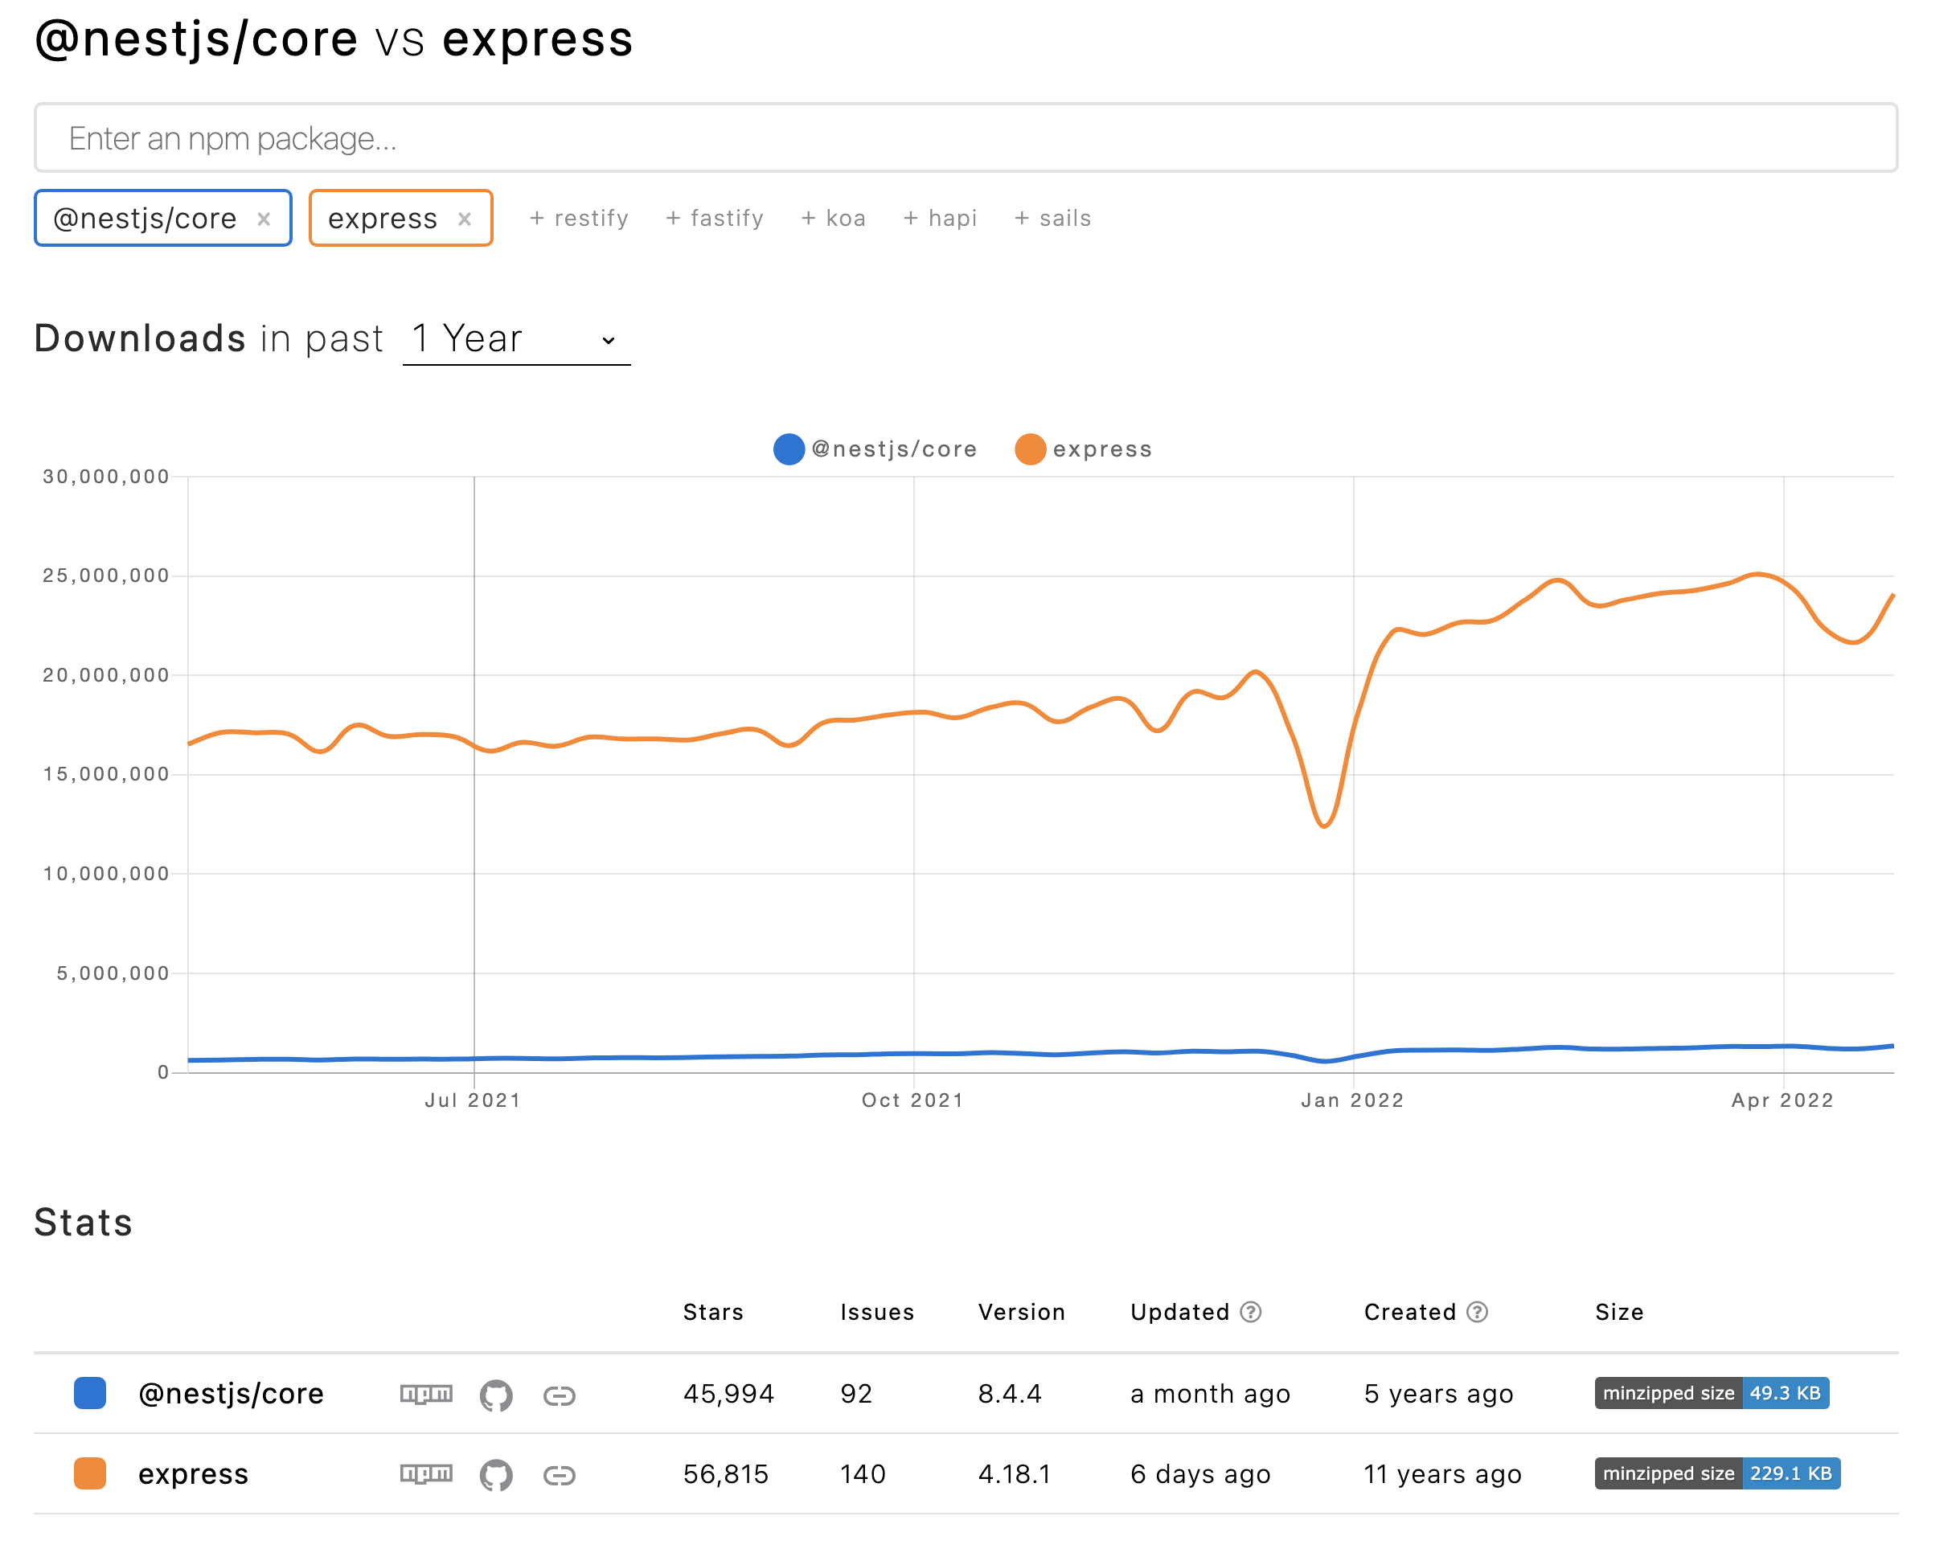Viewport: 1960px width, 1561px height.
Task: Open GitHub repo icon for express
Action: point(495,1475)
